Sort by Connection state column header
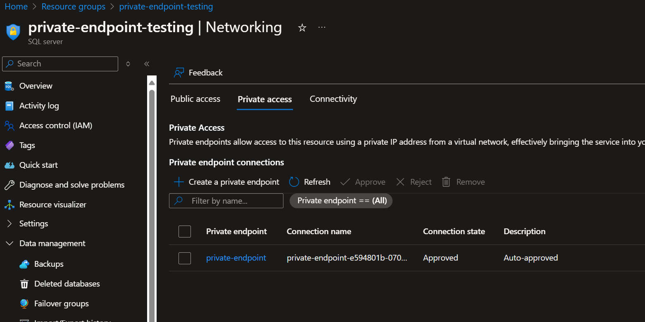Screen dimensions: 645x322 coord(454,231)
